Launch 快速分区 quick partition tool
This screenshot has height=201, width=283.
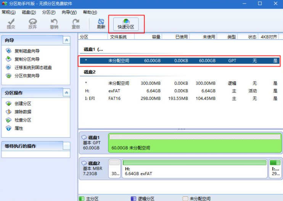126,24
